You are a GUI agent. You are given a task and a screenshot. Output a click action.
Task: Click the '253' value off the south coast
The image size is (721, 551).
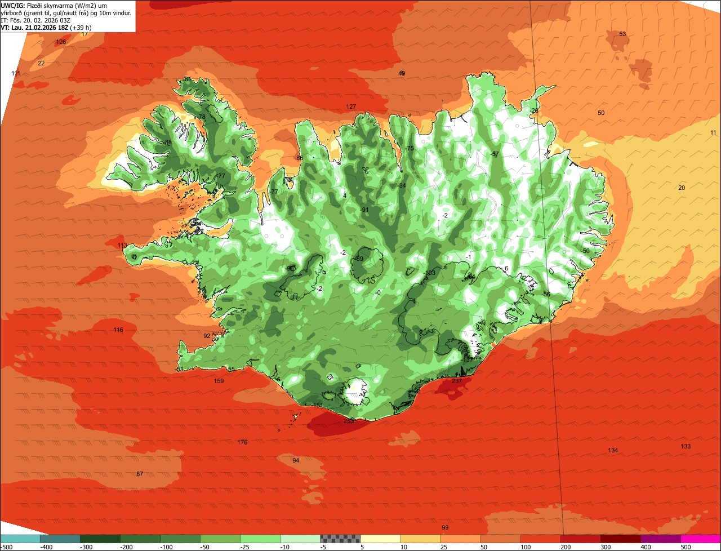pos(349,421)
